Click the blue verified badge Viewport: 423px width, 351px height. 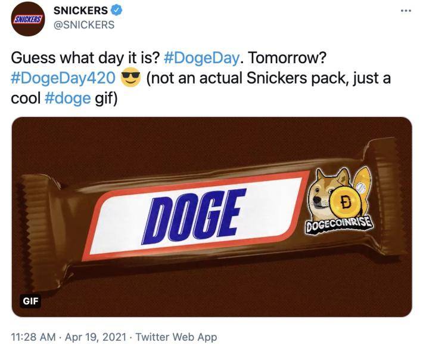point(117,11)
